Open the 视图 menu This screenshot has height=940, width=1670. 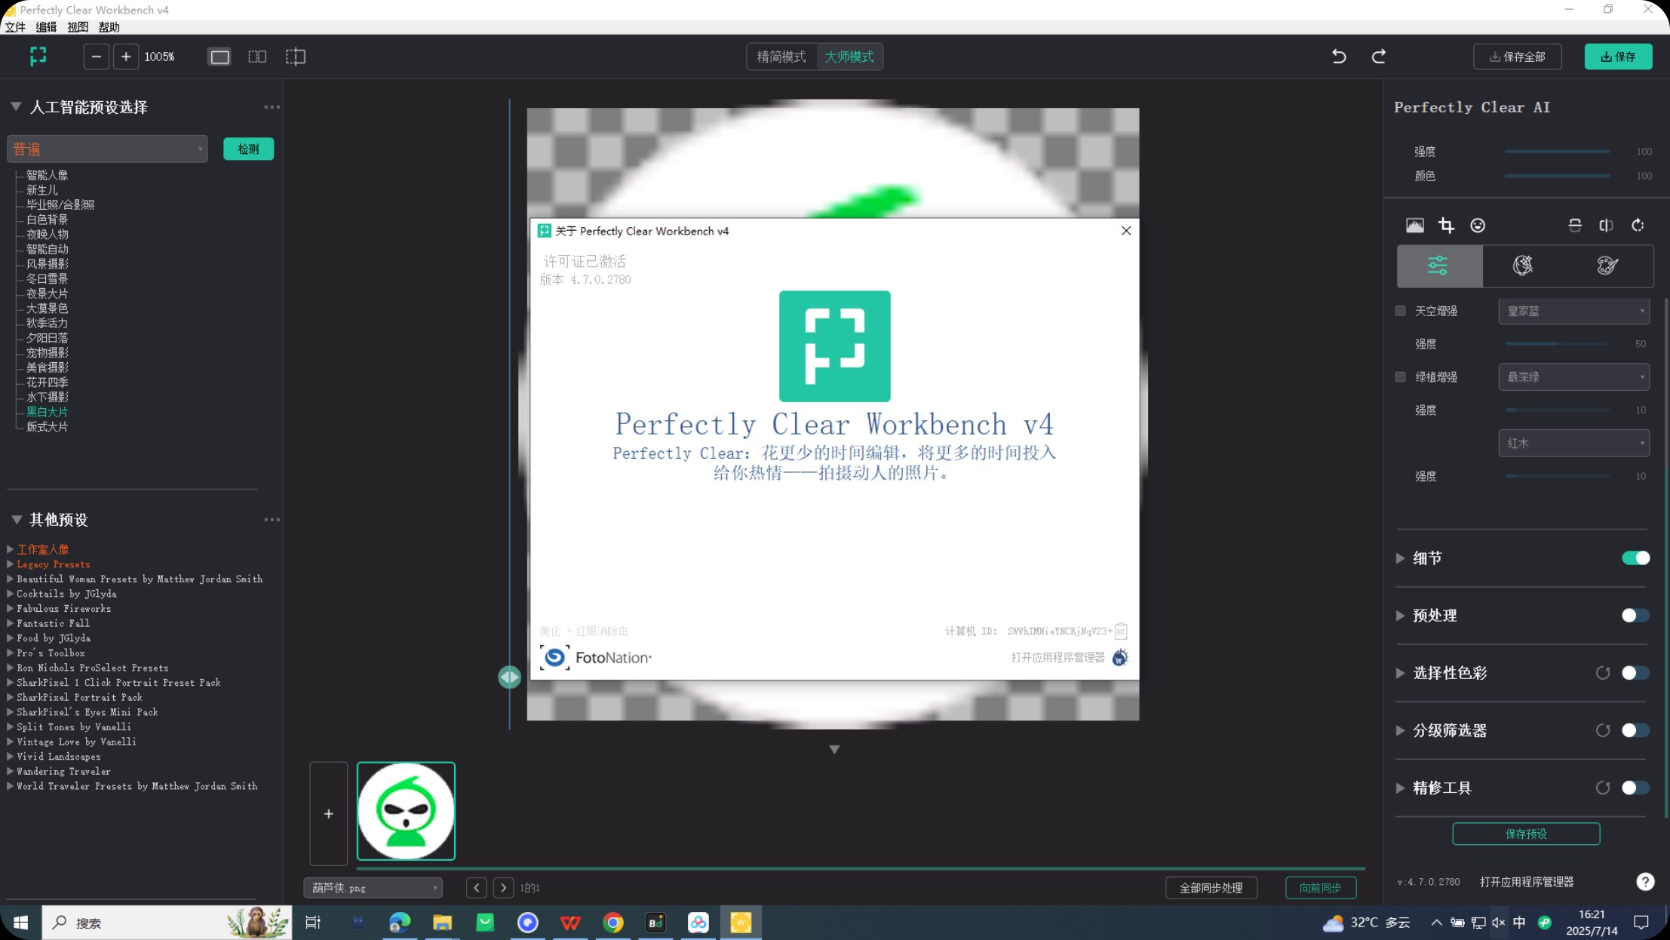click(78, 27)
